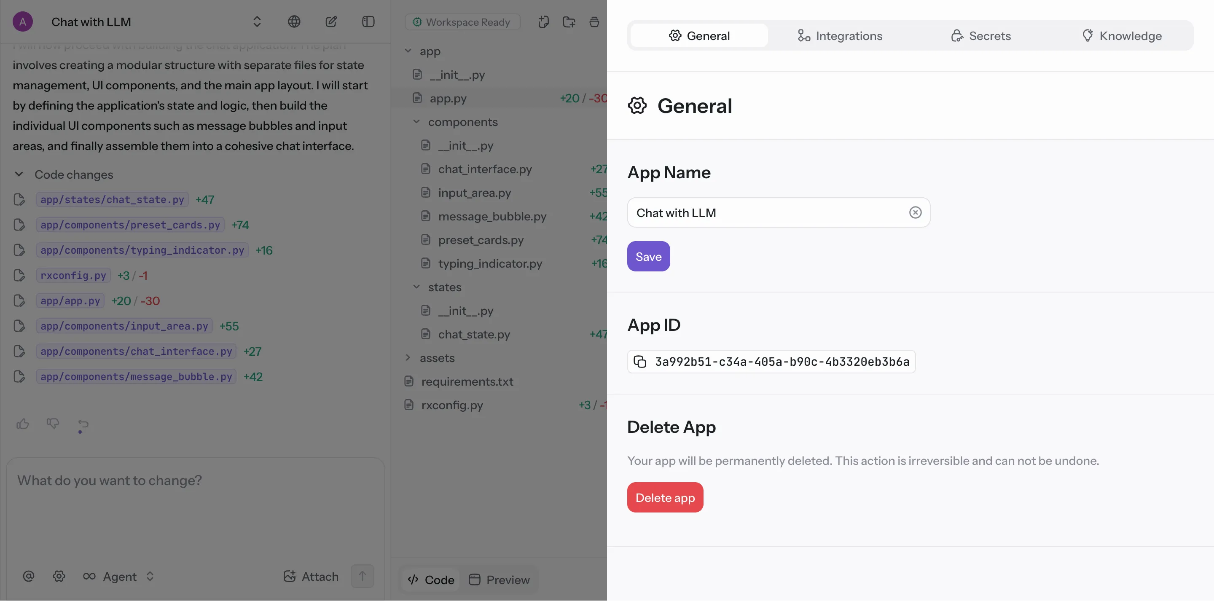Expand the assets folder
1214x601 pixels.
click(x=408, y=358)
